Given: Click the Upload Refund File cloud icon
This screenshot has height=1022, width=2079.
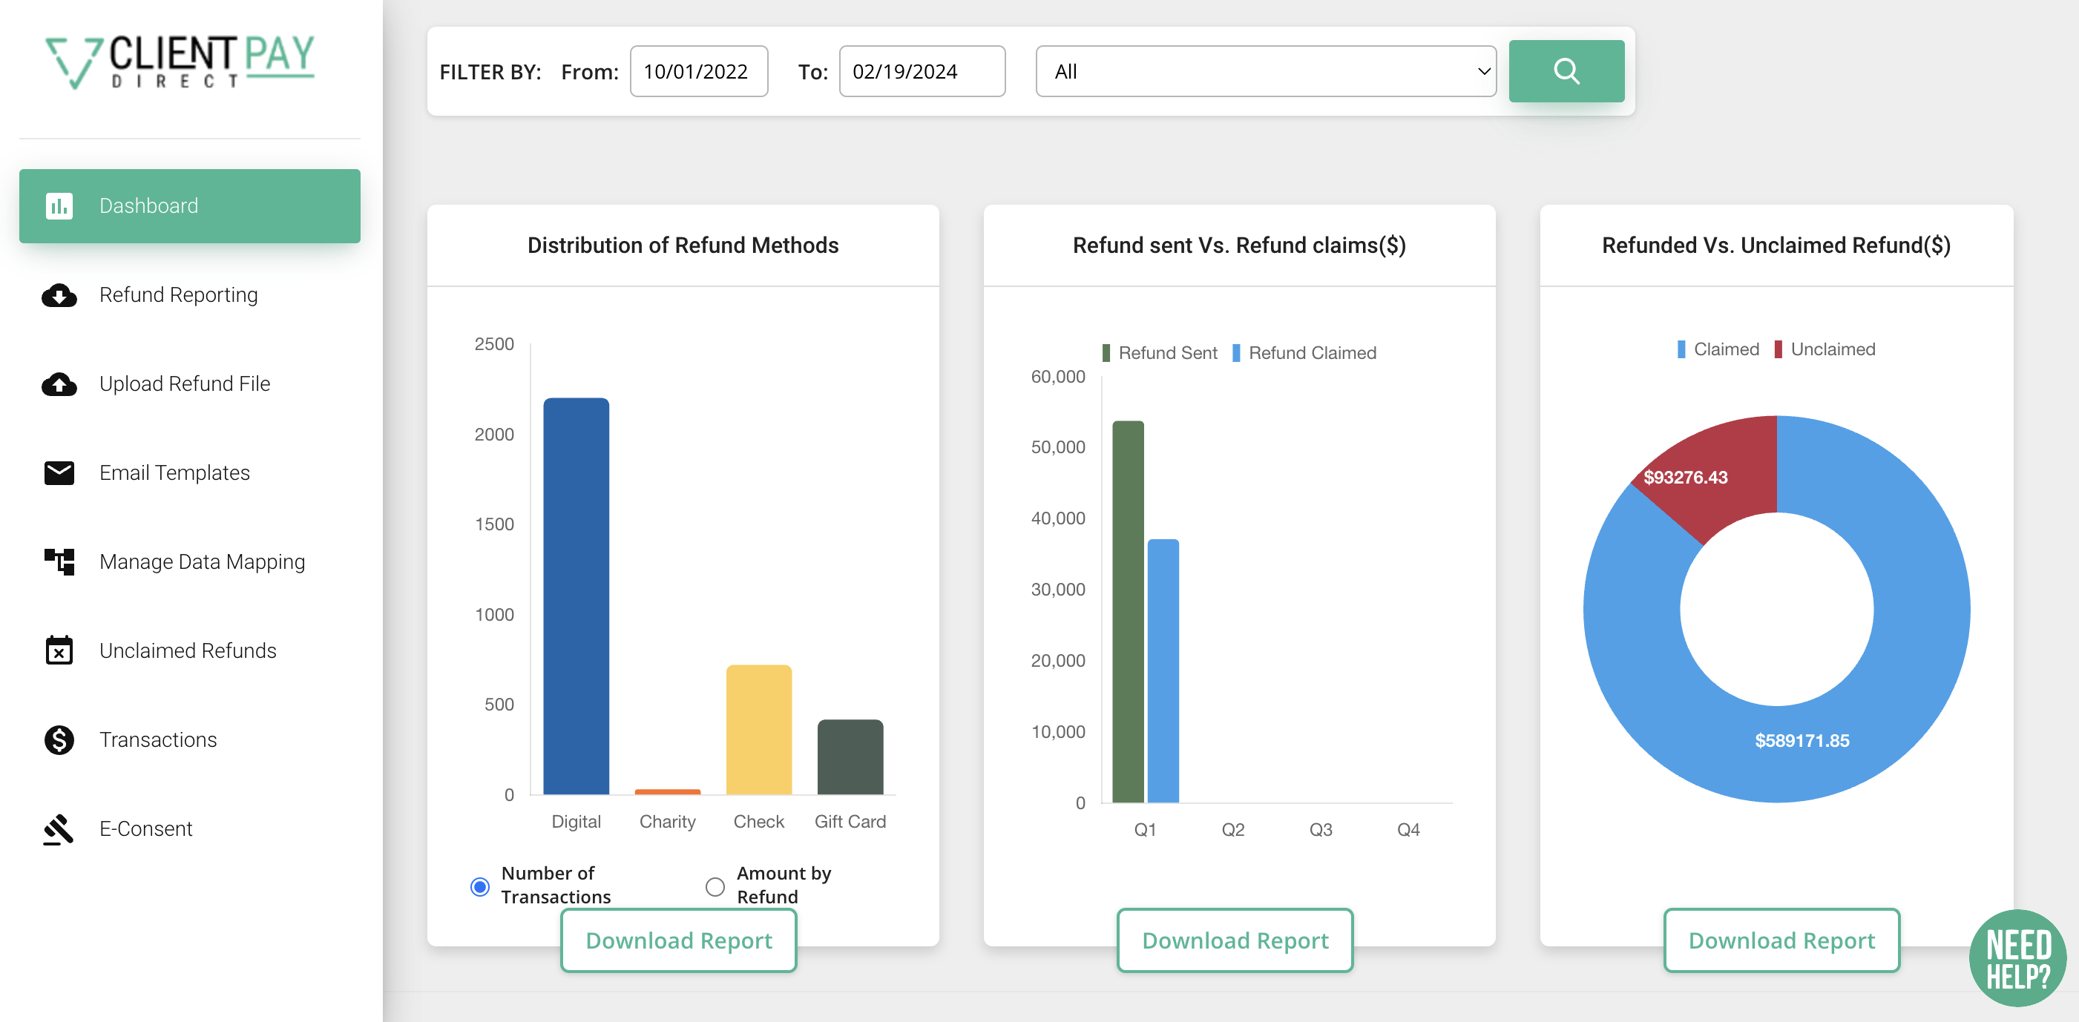Looking at the screenshot, I should 59,384.
